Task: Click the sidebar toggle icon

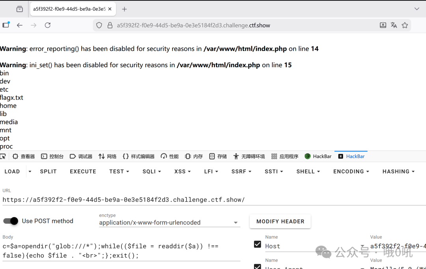Action: (6, 25)
